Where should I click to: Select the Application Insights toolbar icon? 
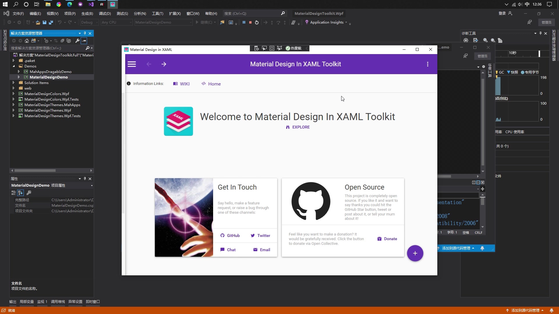tap(307, 22)
